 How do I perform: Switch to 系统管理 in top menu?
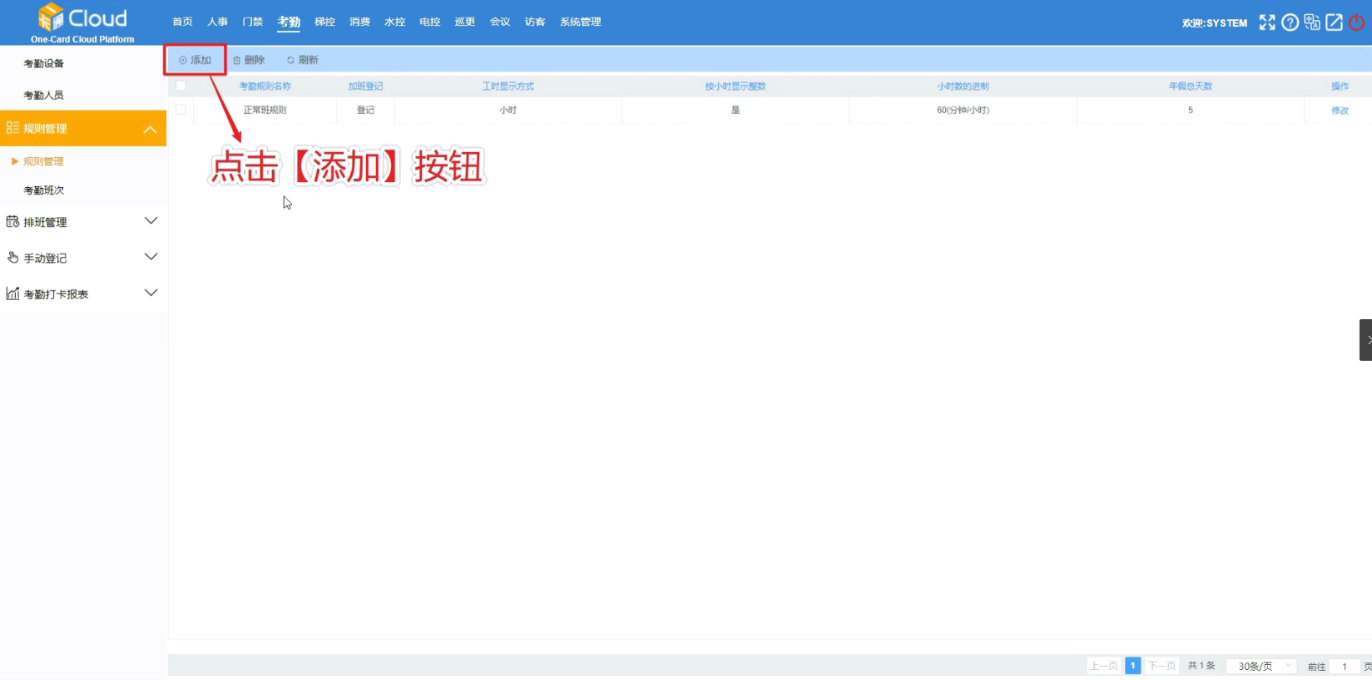[x=580, y=22]
